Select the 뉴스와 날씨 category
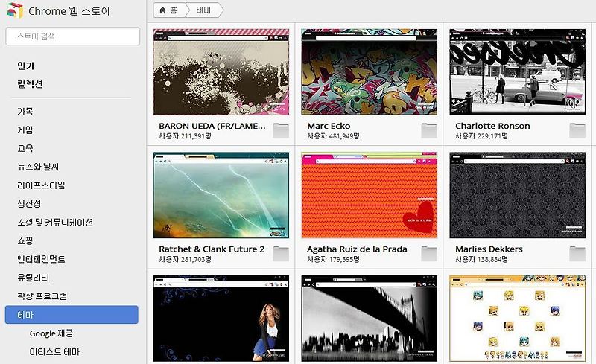 (x=38, y=167)
